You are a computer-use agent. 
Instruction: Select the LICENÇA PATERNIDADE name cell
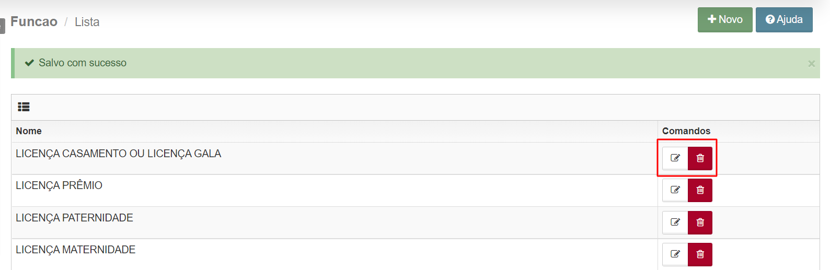[335, 223]
